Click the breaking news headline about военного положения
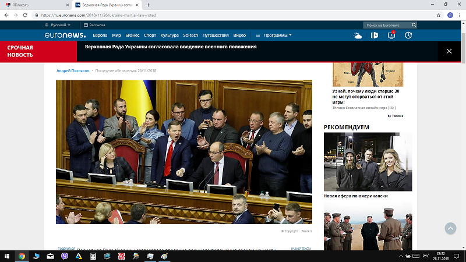Screen dimensions: 466x262 point(171,47)
